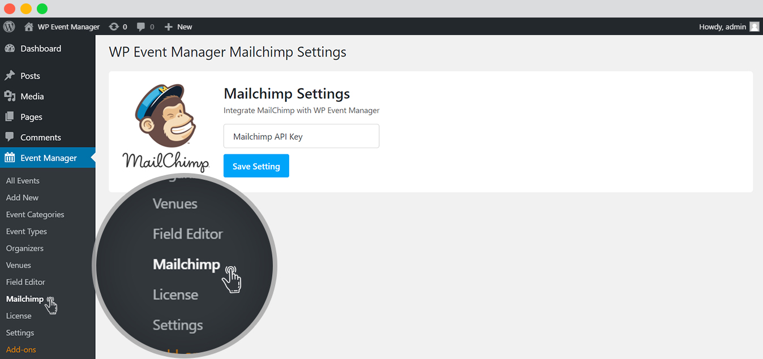Click the Pages icon in sidebar
This screenshot has height=359, width=763.
(x=10, y=116)
